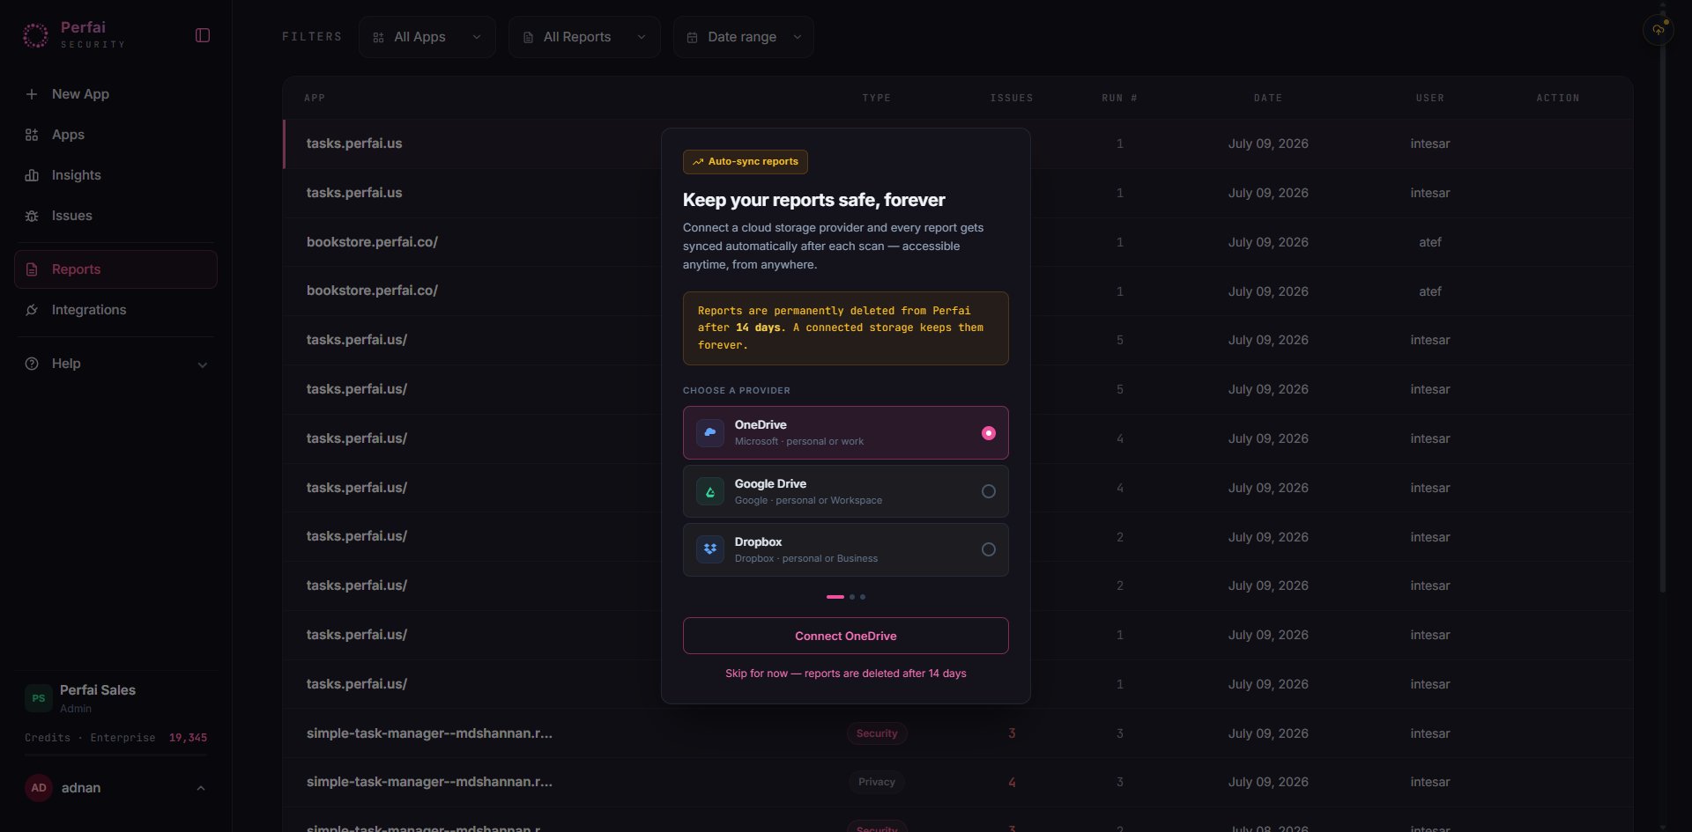Viewport: 1692px width, 832px height.
Task: Select the first bookstore.perfai.co/ row
Action: [x=958, y=242]
